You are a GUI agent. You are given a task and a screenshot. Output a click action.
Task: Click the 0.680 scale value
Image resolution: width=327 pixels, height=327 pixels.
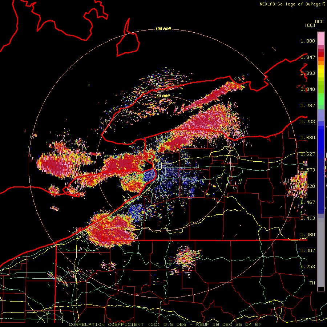click(x=308, y=138)
